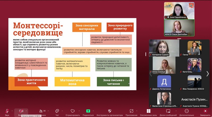
Task: Click the green Share screen icon (Поделиться)
Action: (x=88, y=111)
